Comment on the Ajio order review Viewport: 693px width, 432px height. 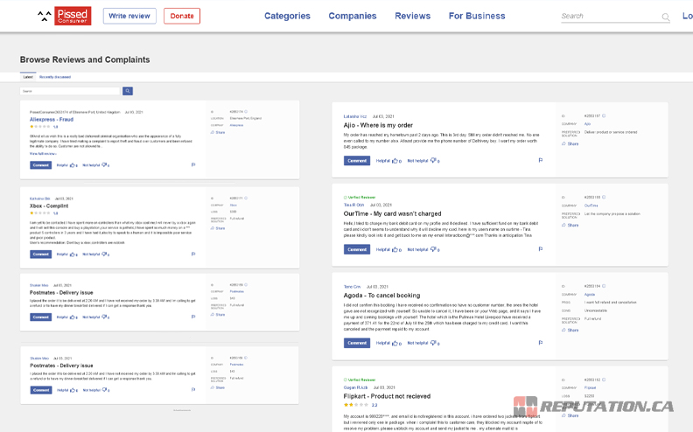[357, 161]
